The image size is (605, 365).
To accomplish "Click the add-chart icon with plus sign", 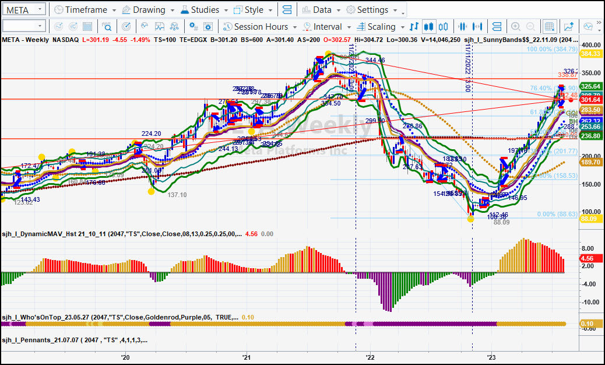I will [x=568, y=27].
